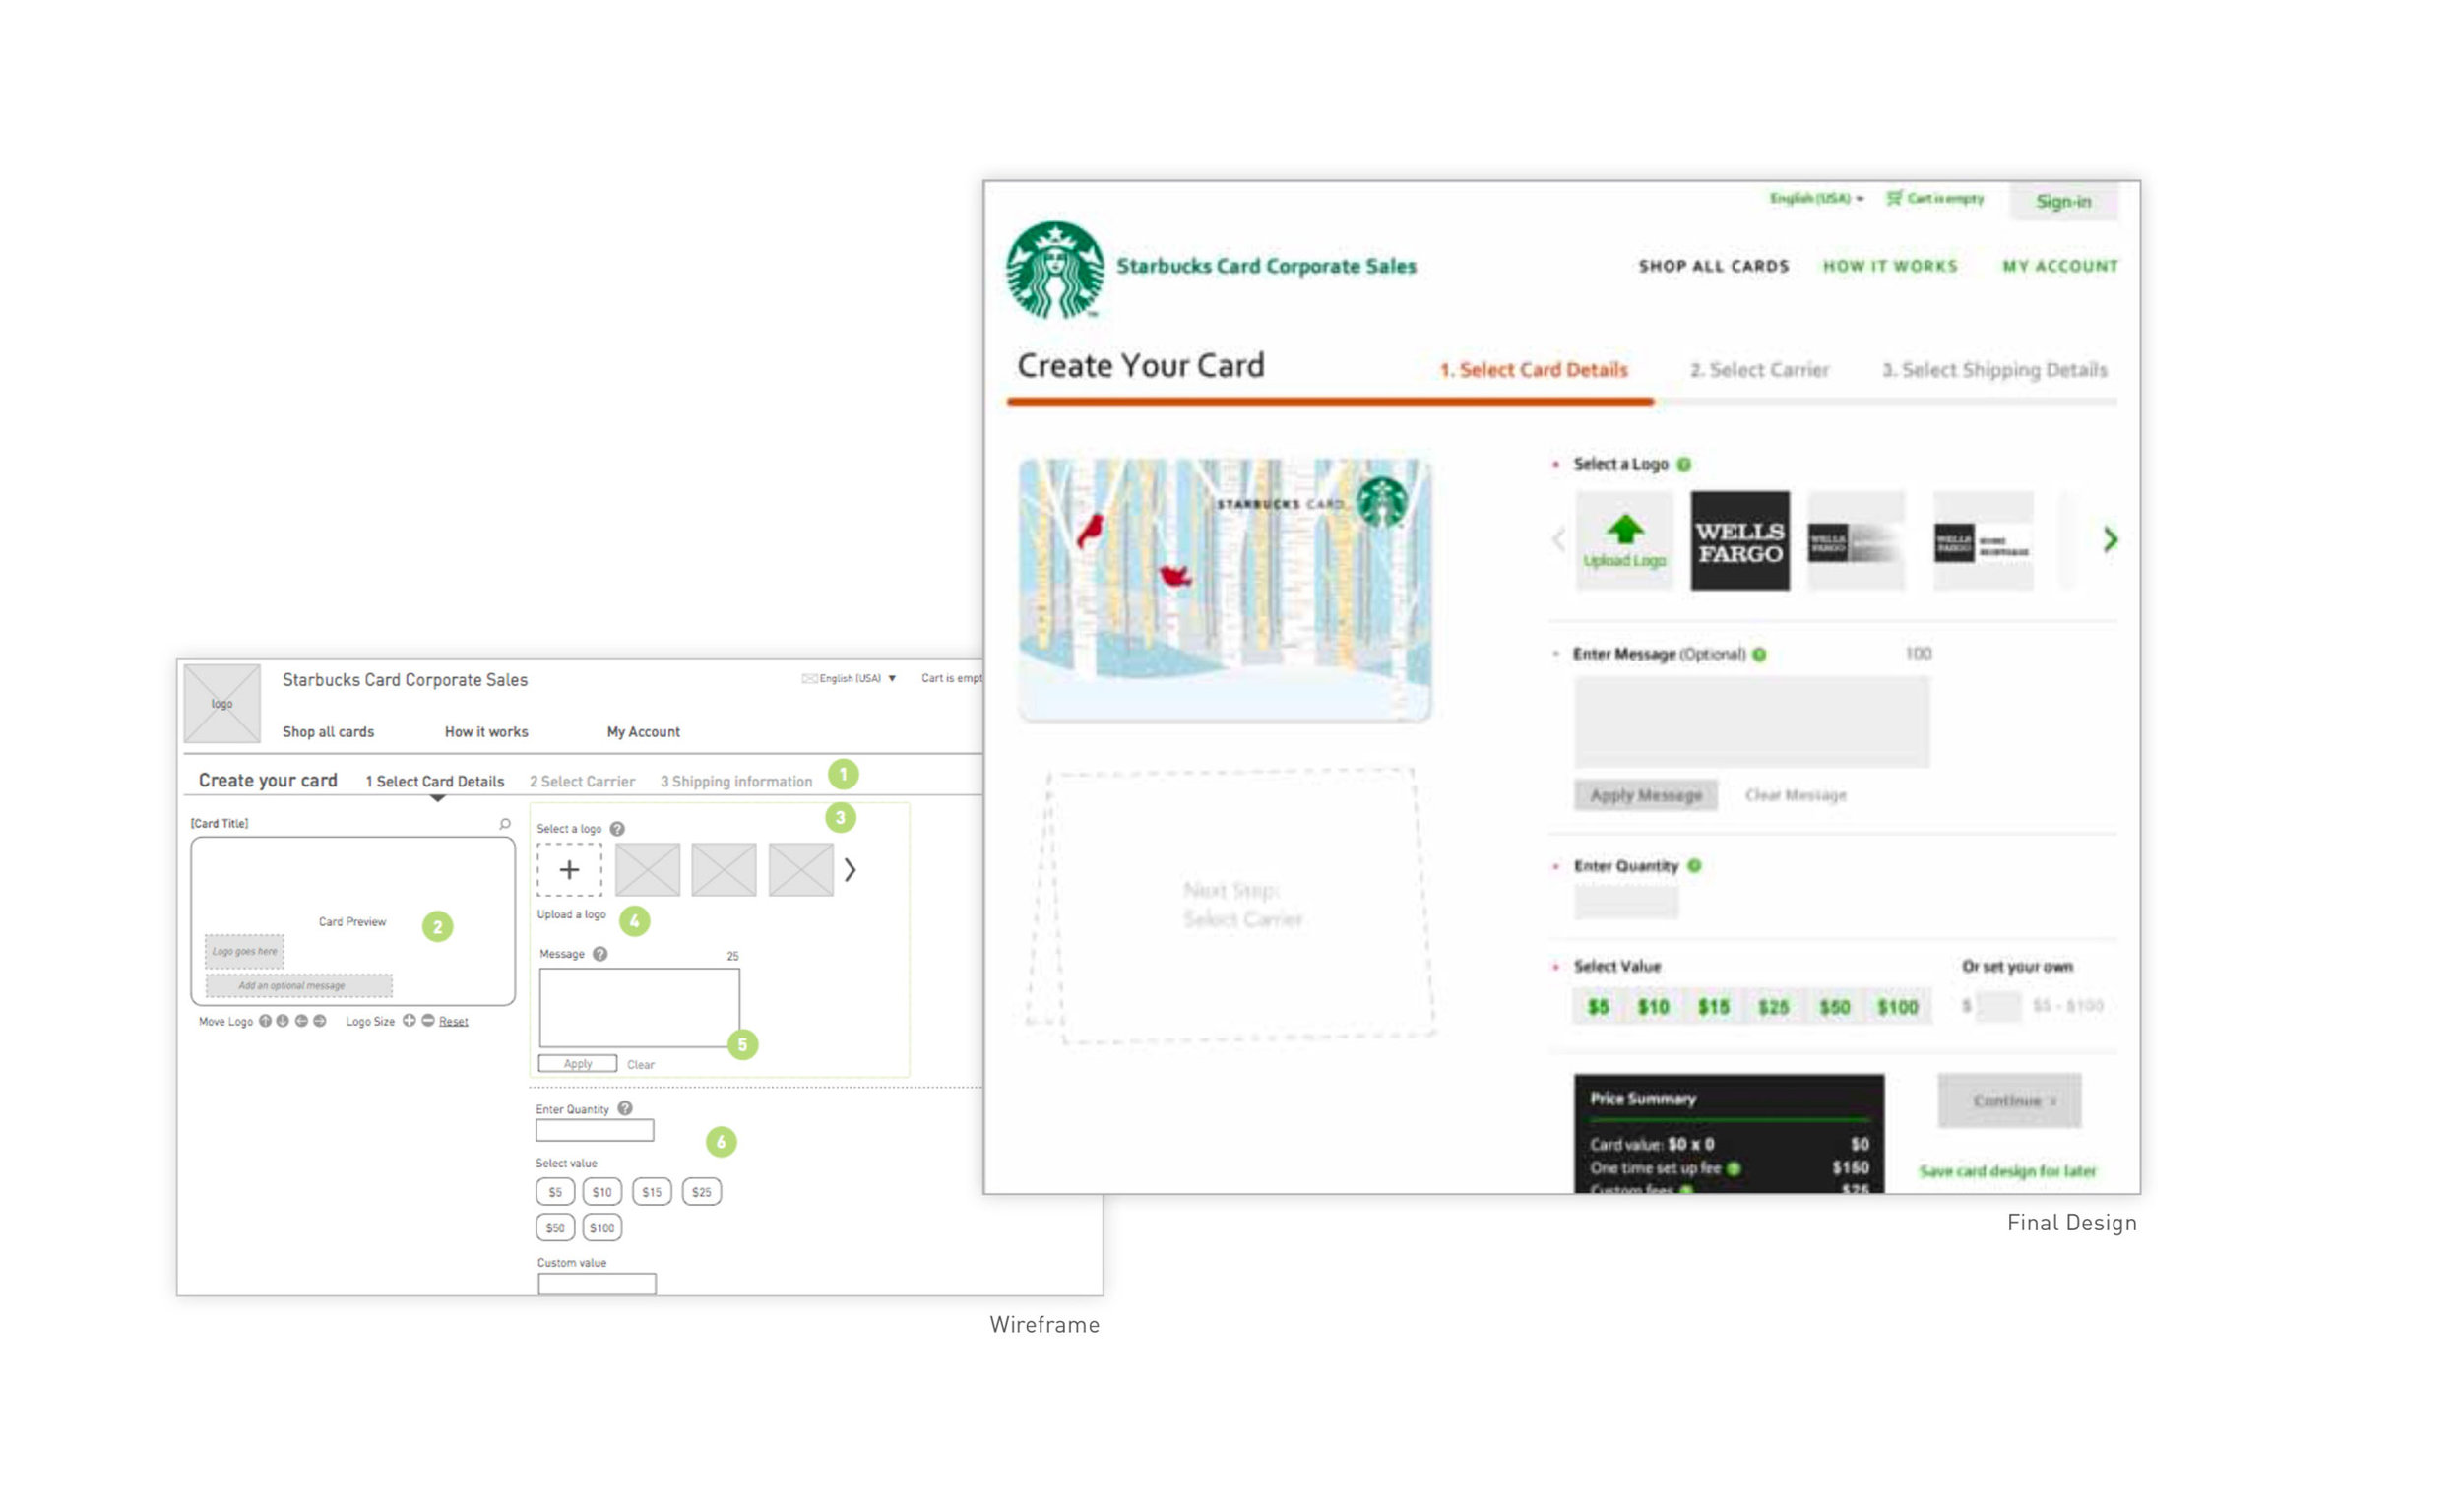The width and height of the screenshot is (2461, 1510).
Task: Choose the $100 value in Final Design
Action: (x=1898, y=1007)
